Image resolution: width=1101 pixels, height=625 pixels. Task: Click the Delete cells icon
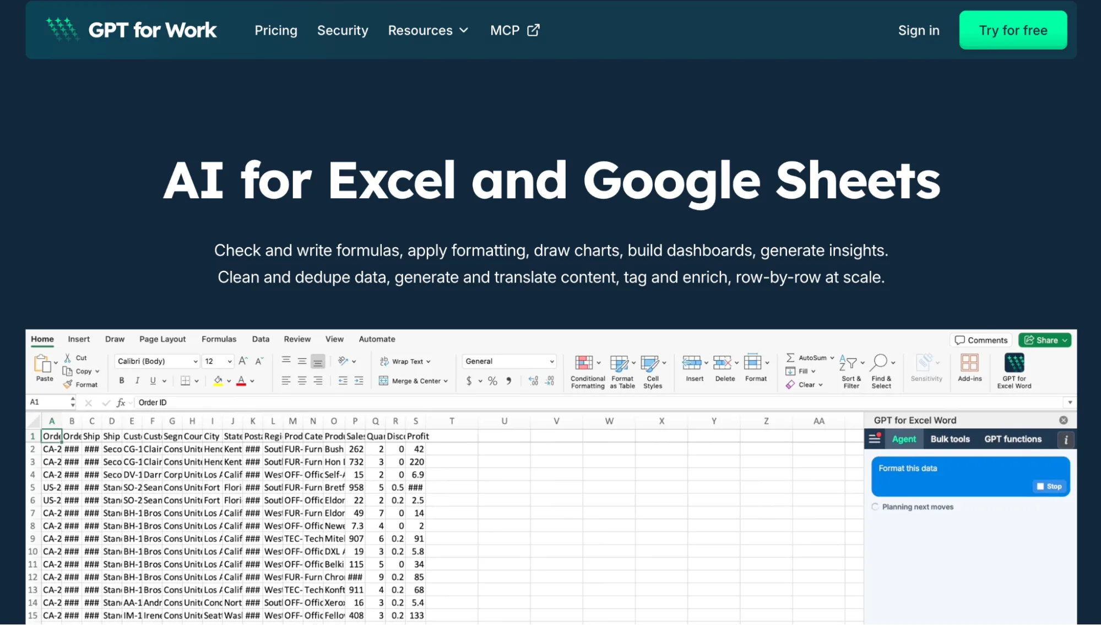pos(722,362)
